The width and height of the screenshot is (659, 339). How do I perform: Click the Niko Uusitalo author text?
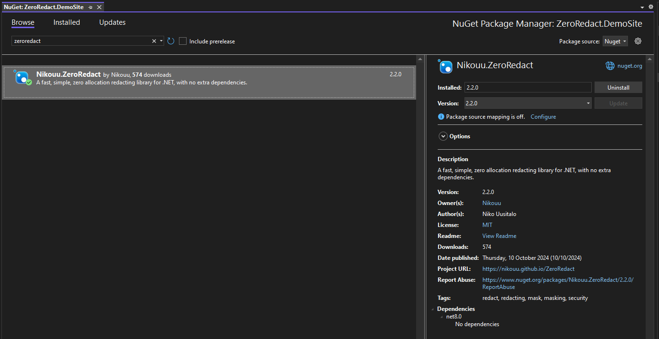(499, 214)
